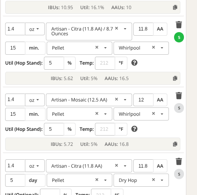Clear the Artisan - Citra 8.7 Ounces selection
This screenshot has height=195, width=197.
point(116,28)
